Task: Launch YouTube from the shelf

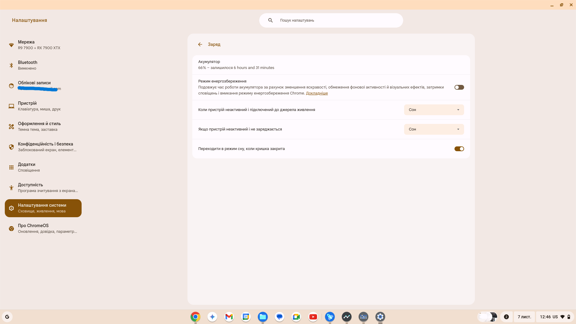Action: click(313, 316)
